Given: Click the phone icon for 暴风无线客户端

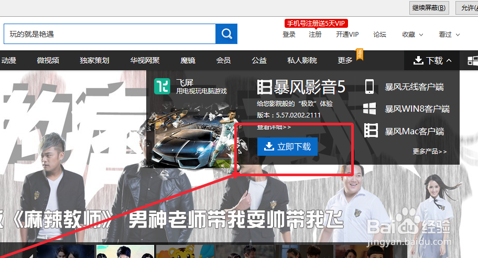Looking at the screenshot, I should click(x=370, y=87).
